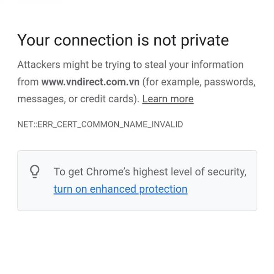274x274 pixels.
Task: Click the word "Your" in the heading
Action: point(32,40)
